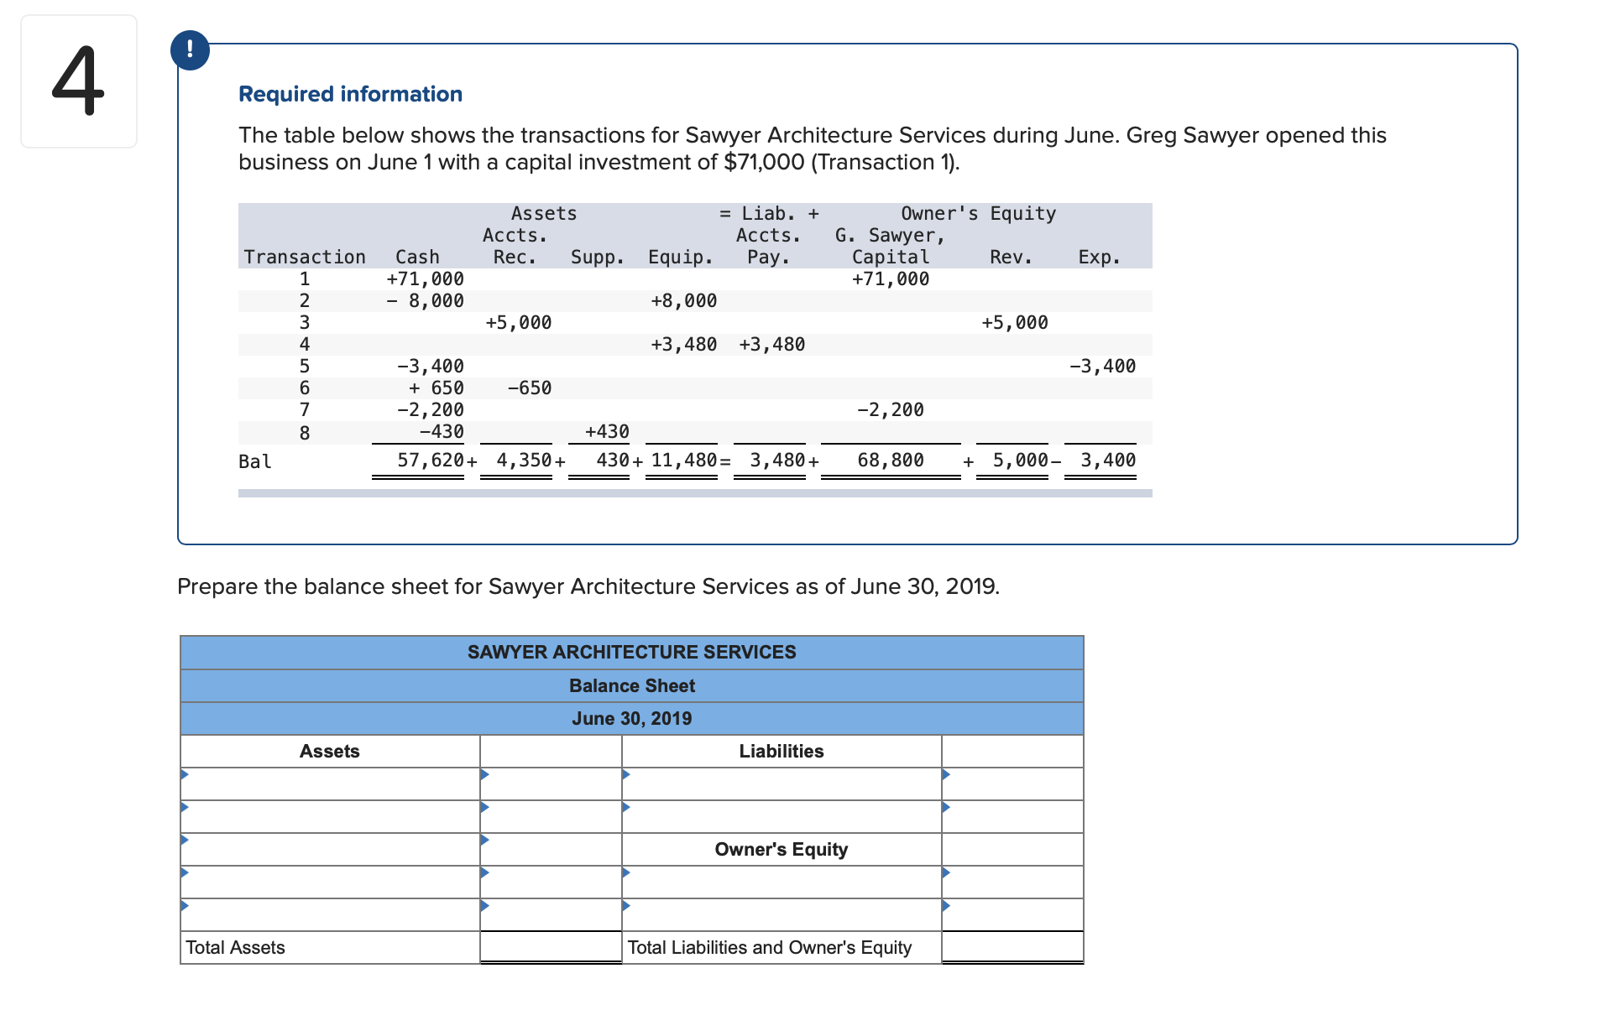Click the cash balance 57,620
The width and height of the screenshot is (1605, 1010).
point(431,460)
